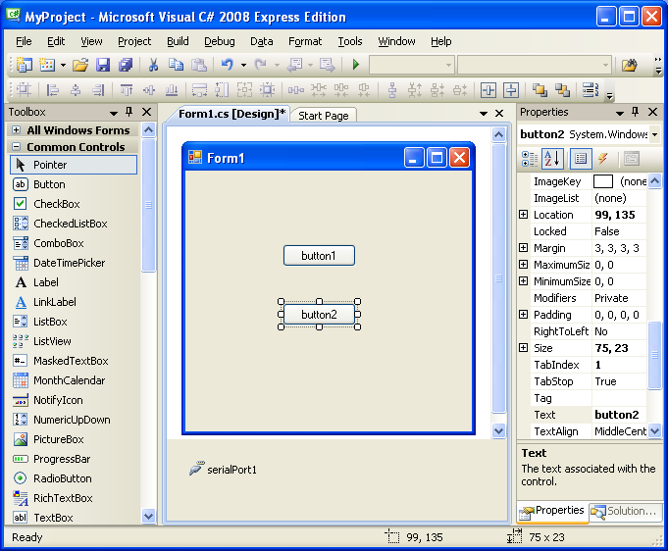Show the Properties list icon in Properties panel

point(581,159)
